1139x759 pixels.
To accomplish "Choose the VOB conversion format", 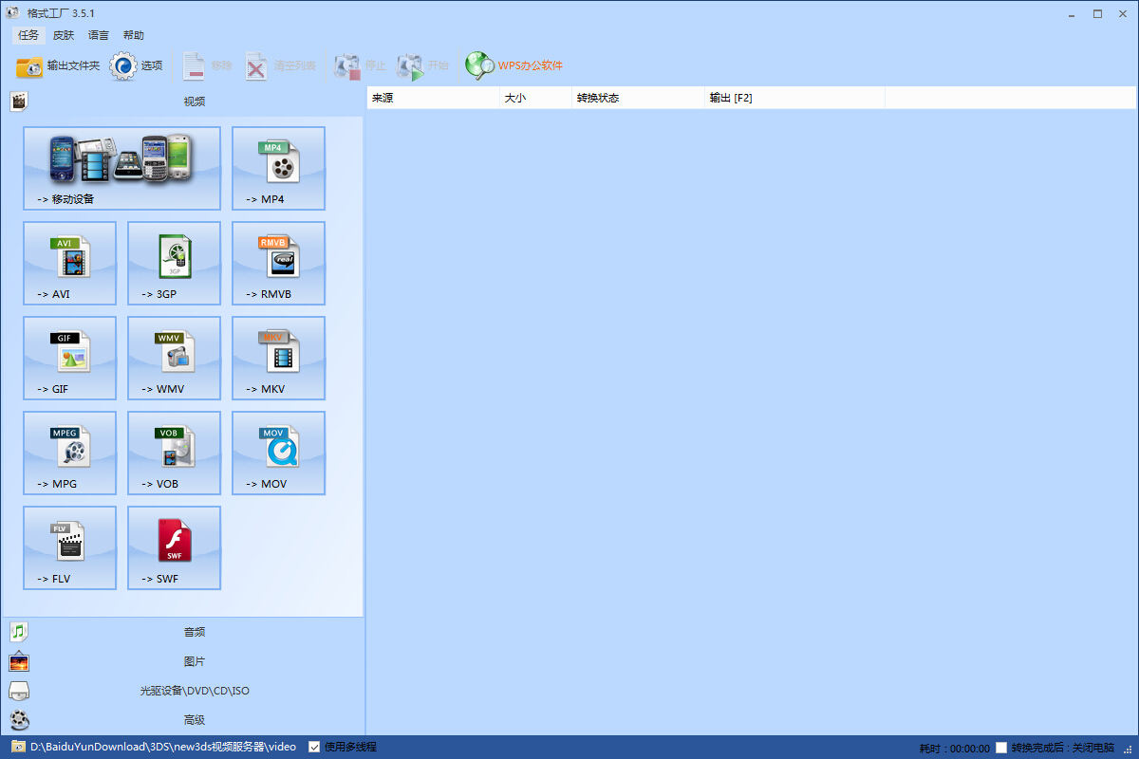I will 174,453.
